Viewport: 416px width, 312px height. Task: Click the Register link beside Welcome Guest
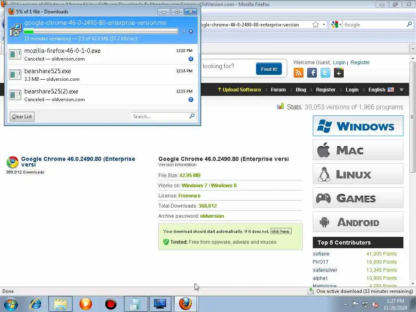[x=360, y=62]
